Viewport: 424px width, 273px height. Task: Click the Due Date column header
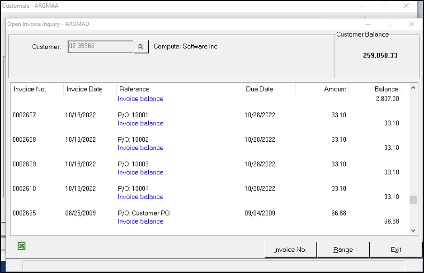pos(269,89)
